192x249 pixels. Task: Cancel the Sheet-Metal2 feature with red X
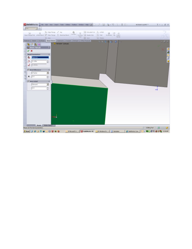[x=32, y=51]
